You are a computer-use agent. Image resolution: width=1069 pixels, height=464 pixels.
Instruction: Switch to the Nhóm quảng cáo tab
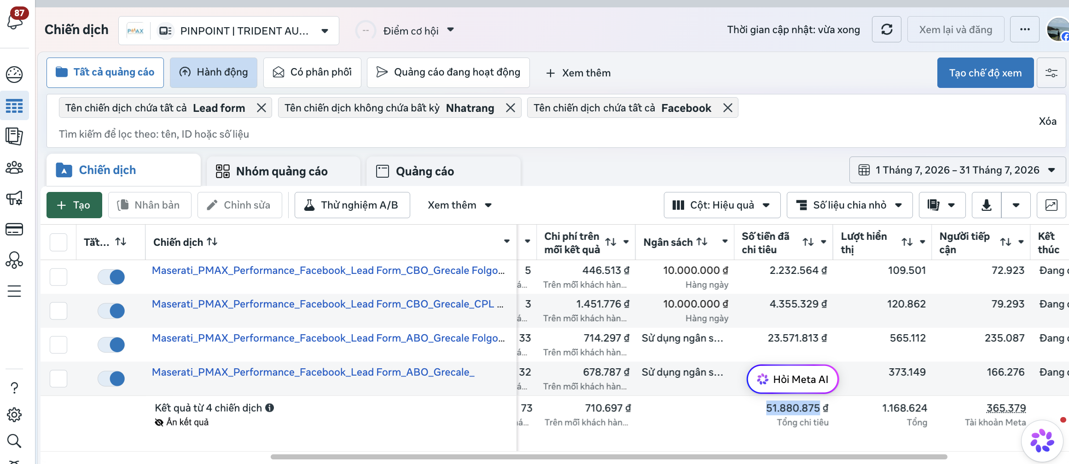click(284, 171)
